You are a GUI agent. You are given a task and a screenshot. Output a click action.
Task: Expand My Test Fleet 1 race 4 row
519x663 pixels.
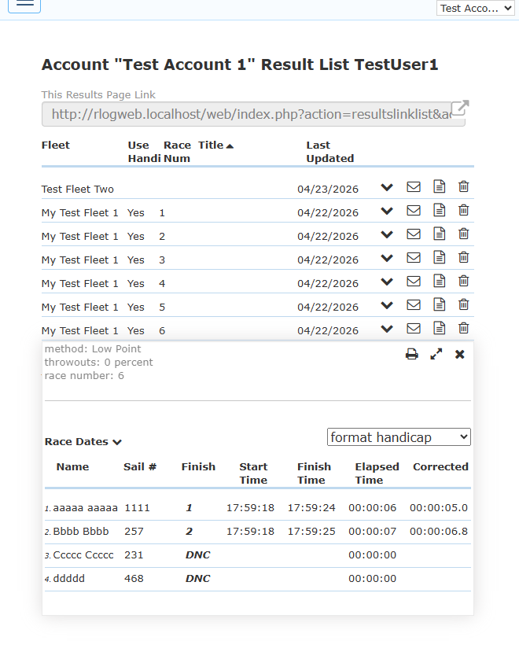(x=387, y=282)
